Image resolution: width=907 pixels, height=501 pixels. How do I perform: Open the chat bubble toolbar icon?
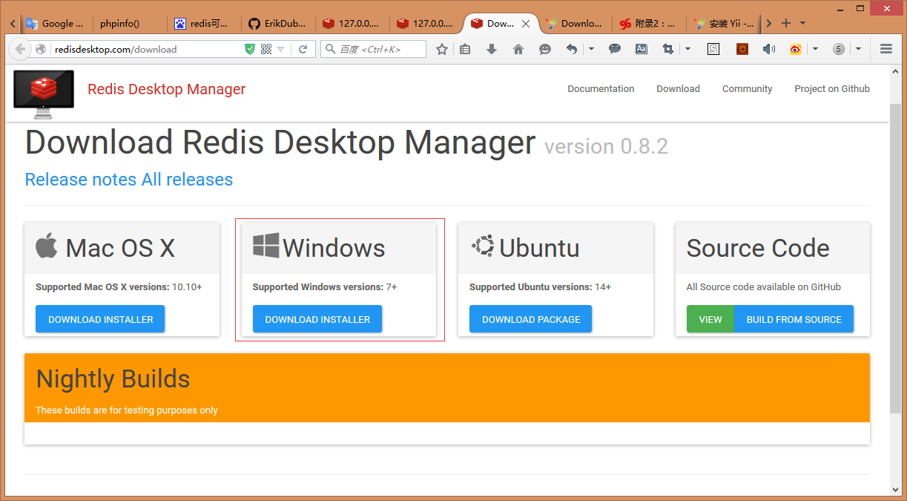pos(615,49)
